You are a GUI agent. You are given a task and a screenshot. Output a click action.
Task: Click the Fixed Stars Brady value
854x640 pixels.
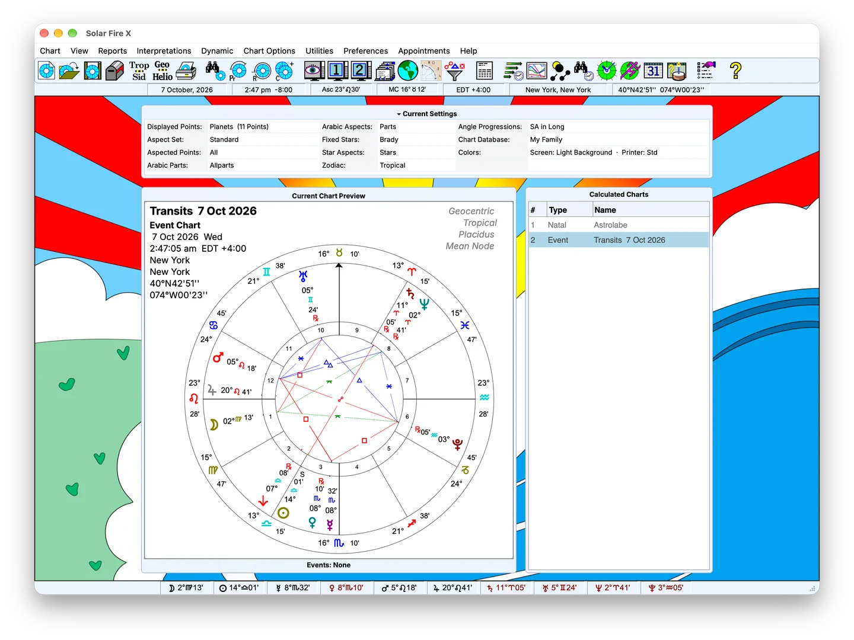tap(389, 140)
